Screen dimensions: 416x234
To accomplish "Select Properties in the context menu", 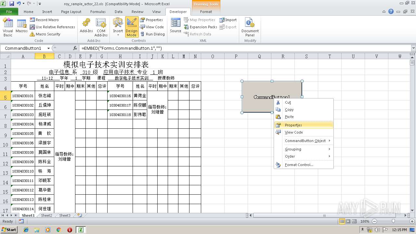I will [304, 125].
